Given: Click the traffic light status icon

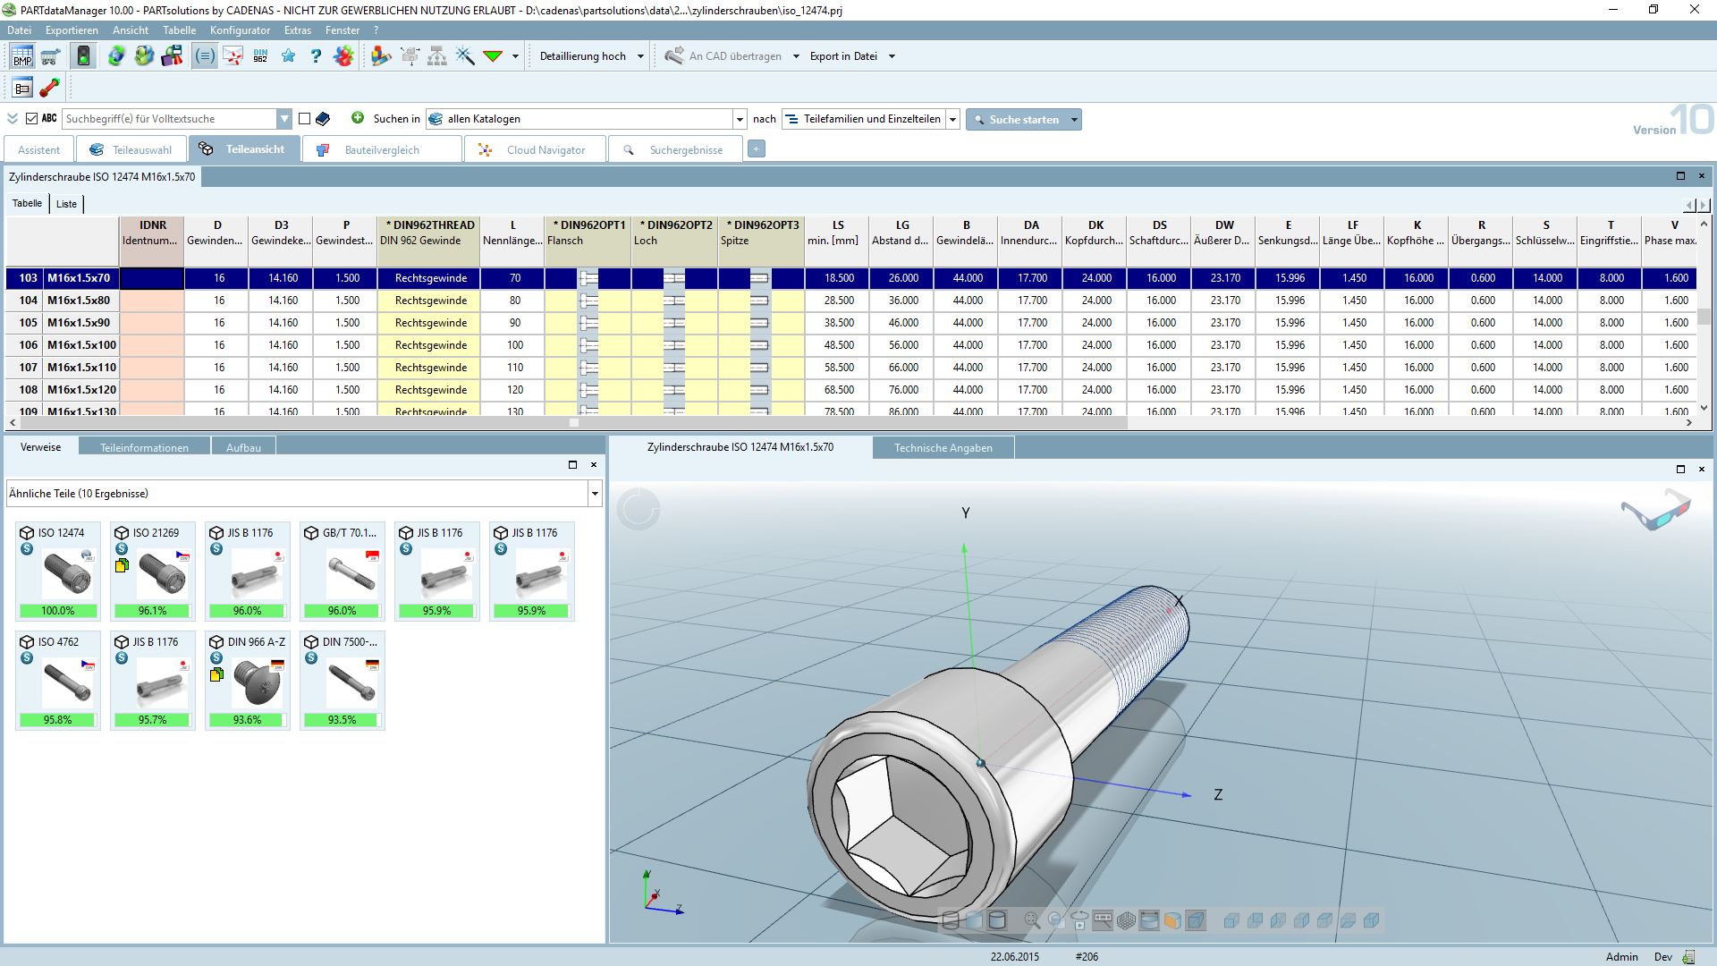Looking at the screenshot, I should [83, 56].
